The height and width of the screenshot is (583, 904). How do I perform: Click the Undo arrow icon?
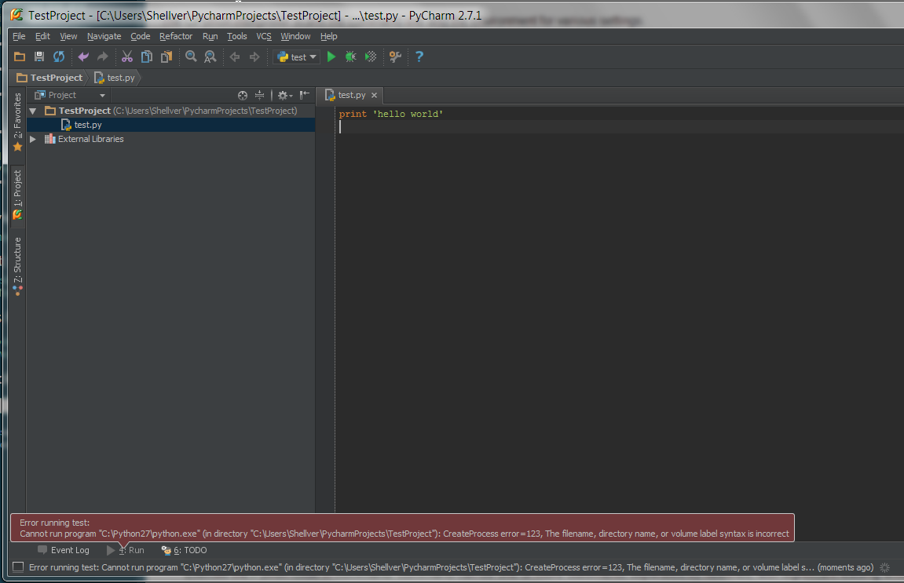click(83, 56)
